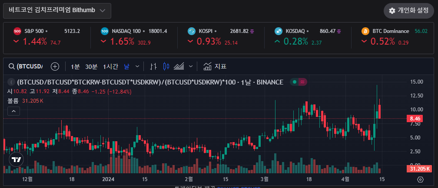This screenshot has width=438, height=188.
Task: Click the 2024 label on time axis
Action: point(108,179)
